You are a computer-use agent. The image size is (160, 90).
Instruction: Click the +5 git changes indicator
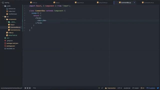(142, 88)
